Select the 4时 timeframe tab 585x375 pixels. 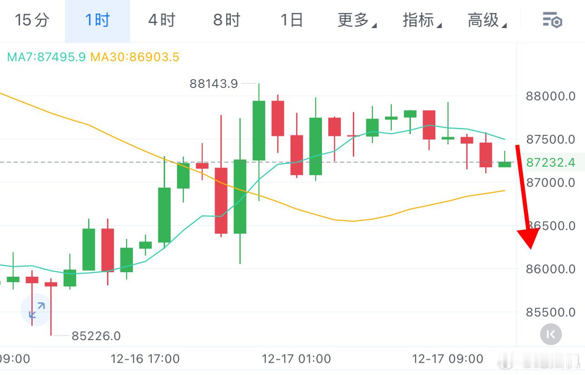161,20
